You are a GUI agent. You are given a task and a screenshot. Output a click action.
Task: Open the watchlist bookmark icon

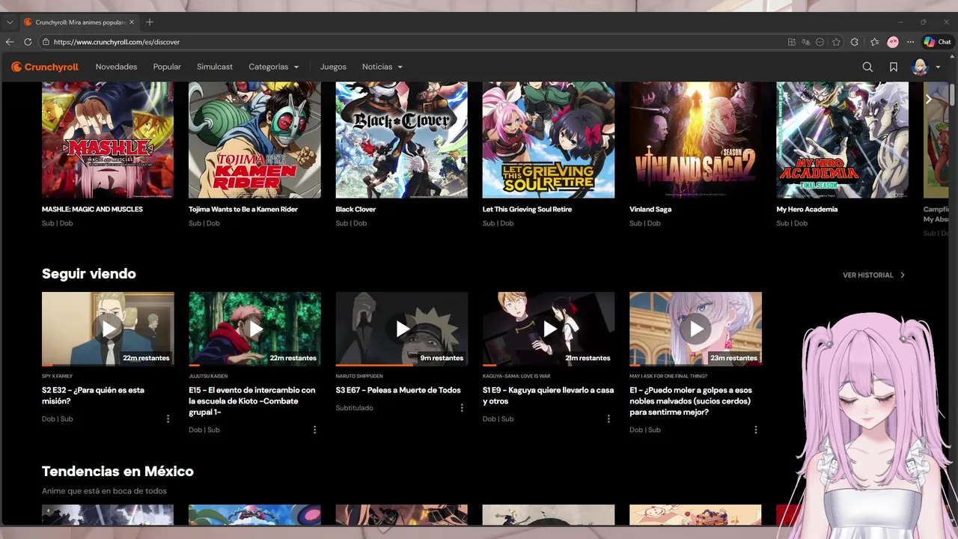click(894, 67)
